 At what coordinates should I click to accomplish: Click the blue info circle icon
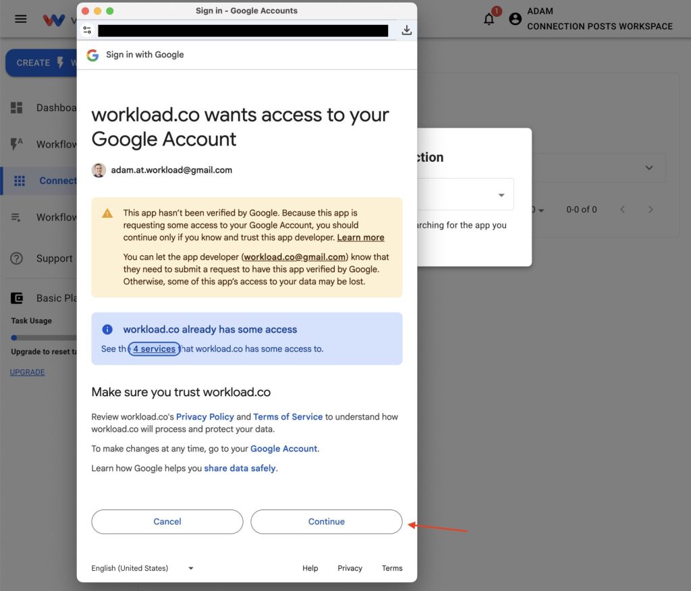tap(107, 329)
